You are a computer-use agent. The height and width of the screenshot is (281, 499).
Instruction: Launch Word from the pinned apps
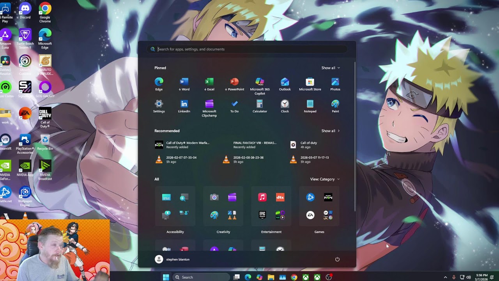184,84
